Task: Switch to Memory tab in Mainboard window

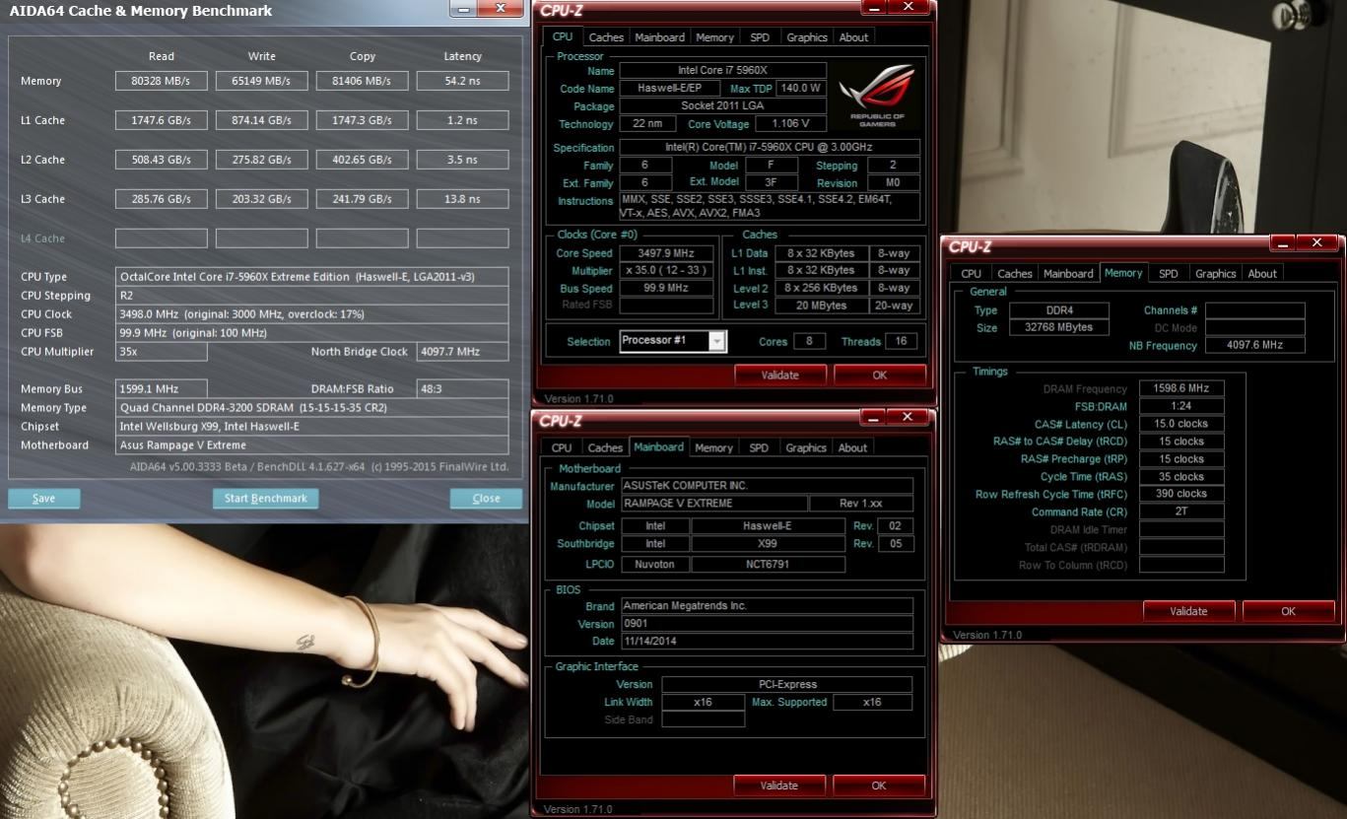Action: tap(713, 447)
